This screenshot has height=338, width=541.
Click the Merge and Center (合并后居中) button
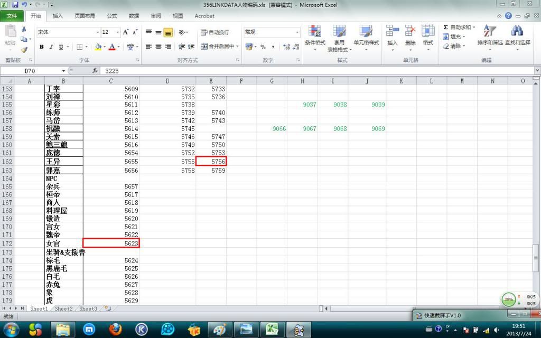220,46
